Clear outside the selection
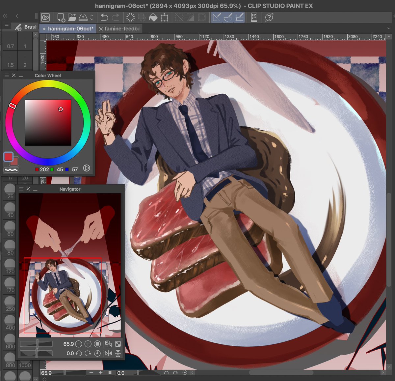Screen dimensions: 395x381 (142, 17)
